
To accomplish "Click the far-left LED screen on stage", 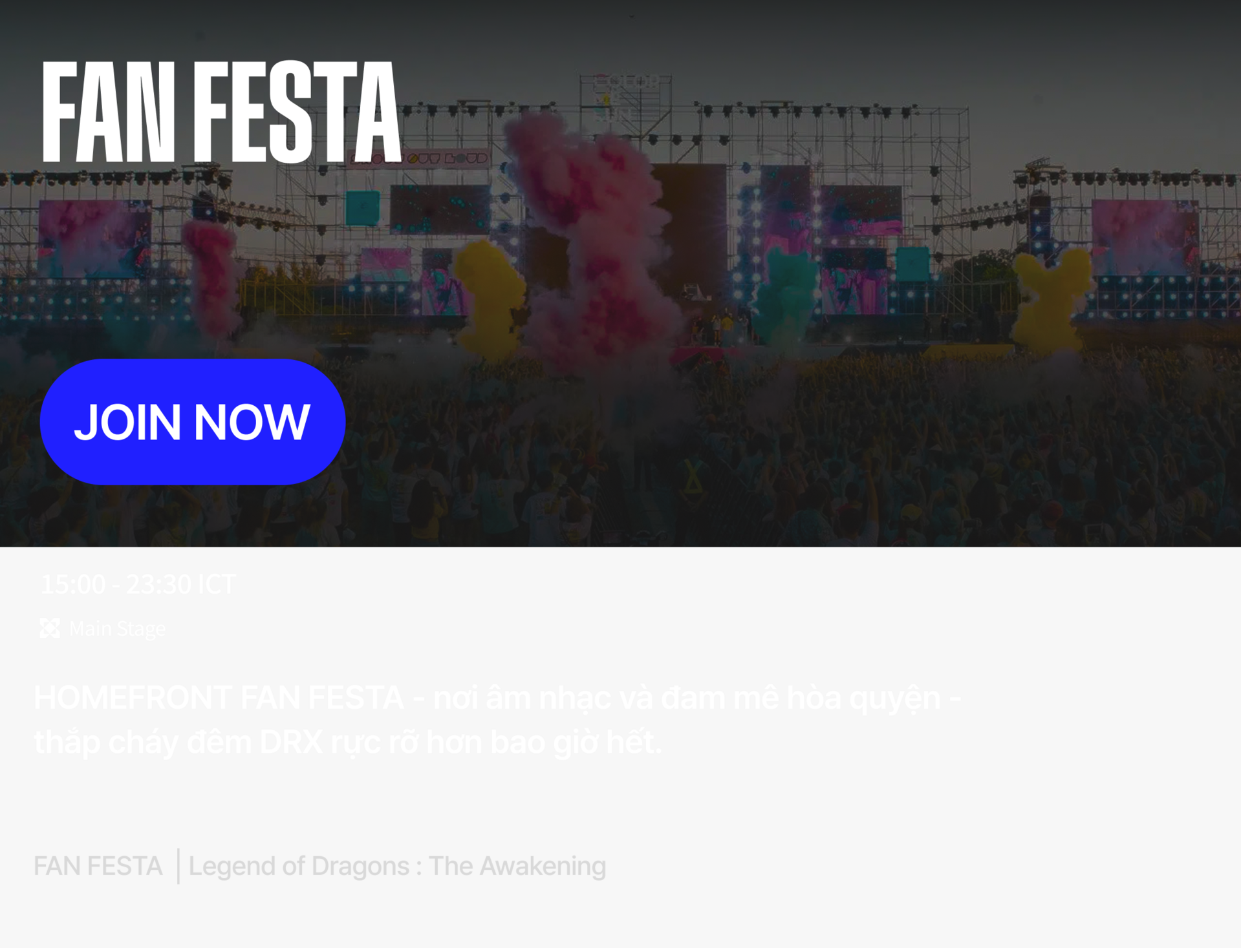I will point(95,238).
